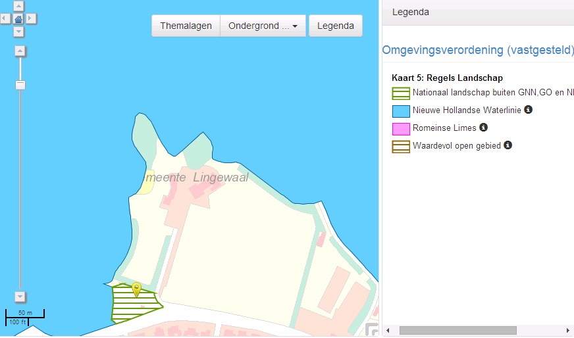574x338 pixels.
Task: Click the Nieuwe Hollandse Waterlinie blue swatch
Action: 401,111
